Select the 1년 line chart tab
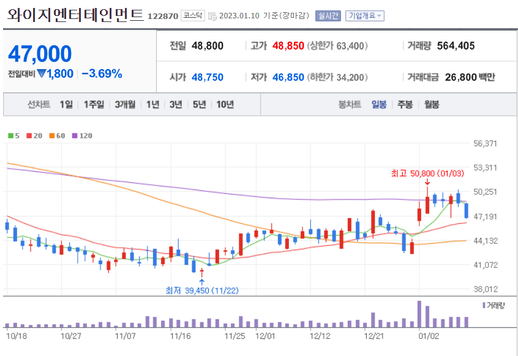 pyautogui.click(x=152, y=105)
